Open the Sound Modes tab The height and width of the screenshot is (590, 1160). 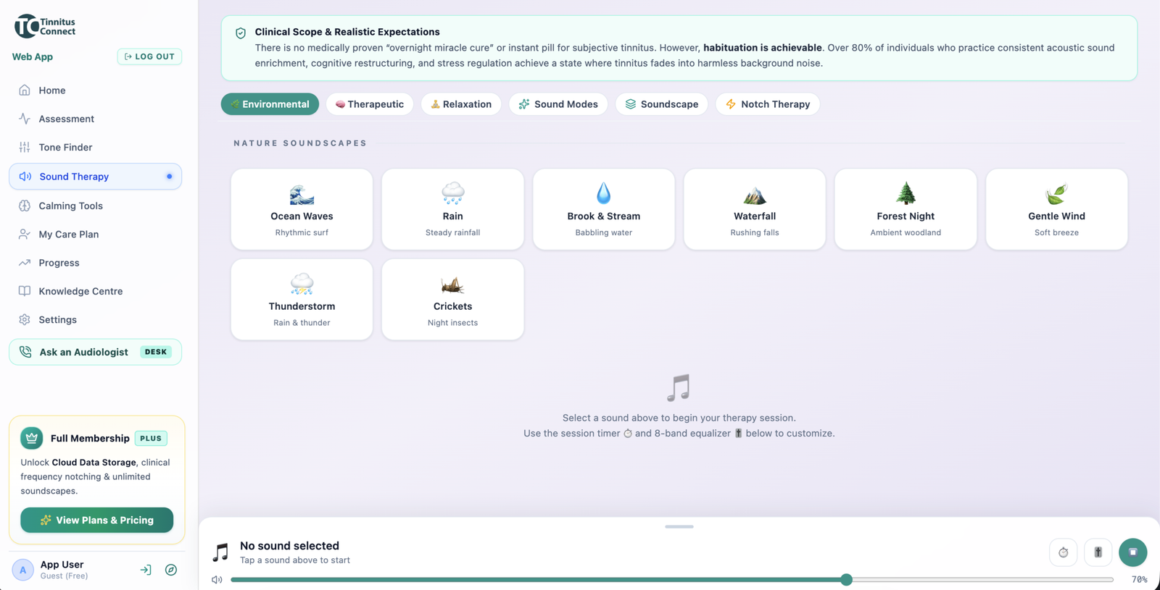[558, 104]
